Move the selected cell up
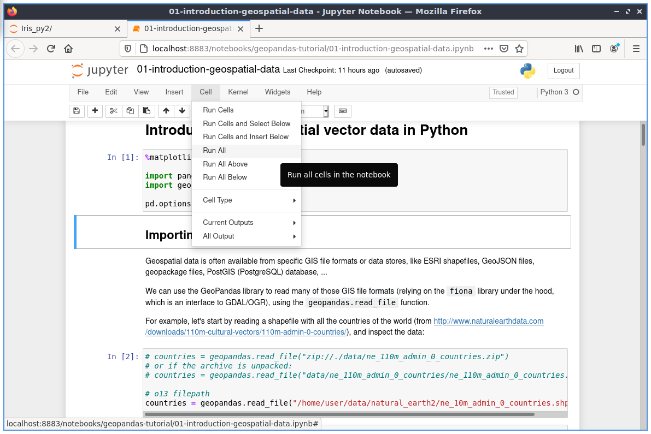The height and width of the screenshot is (434, 651). 166,111
